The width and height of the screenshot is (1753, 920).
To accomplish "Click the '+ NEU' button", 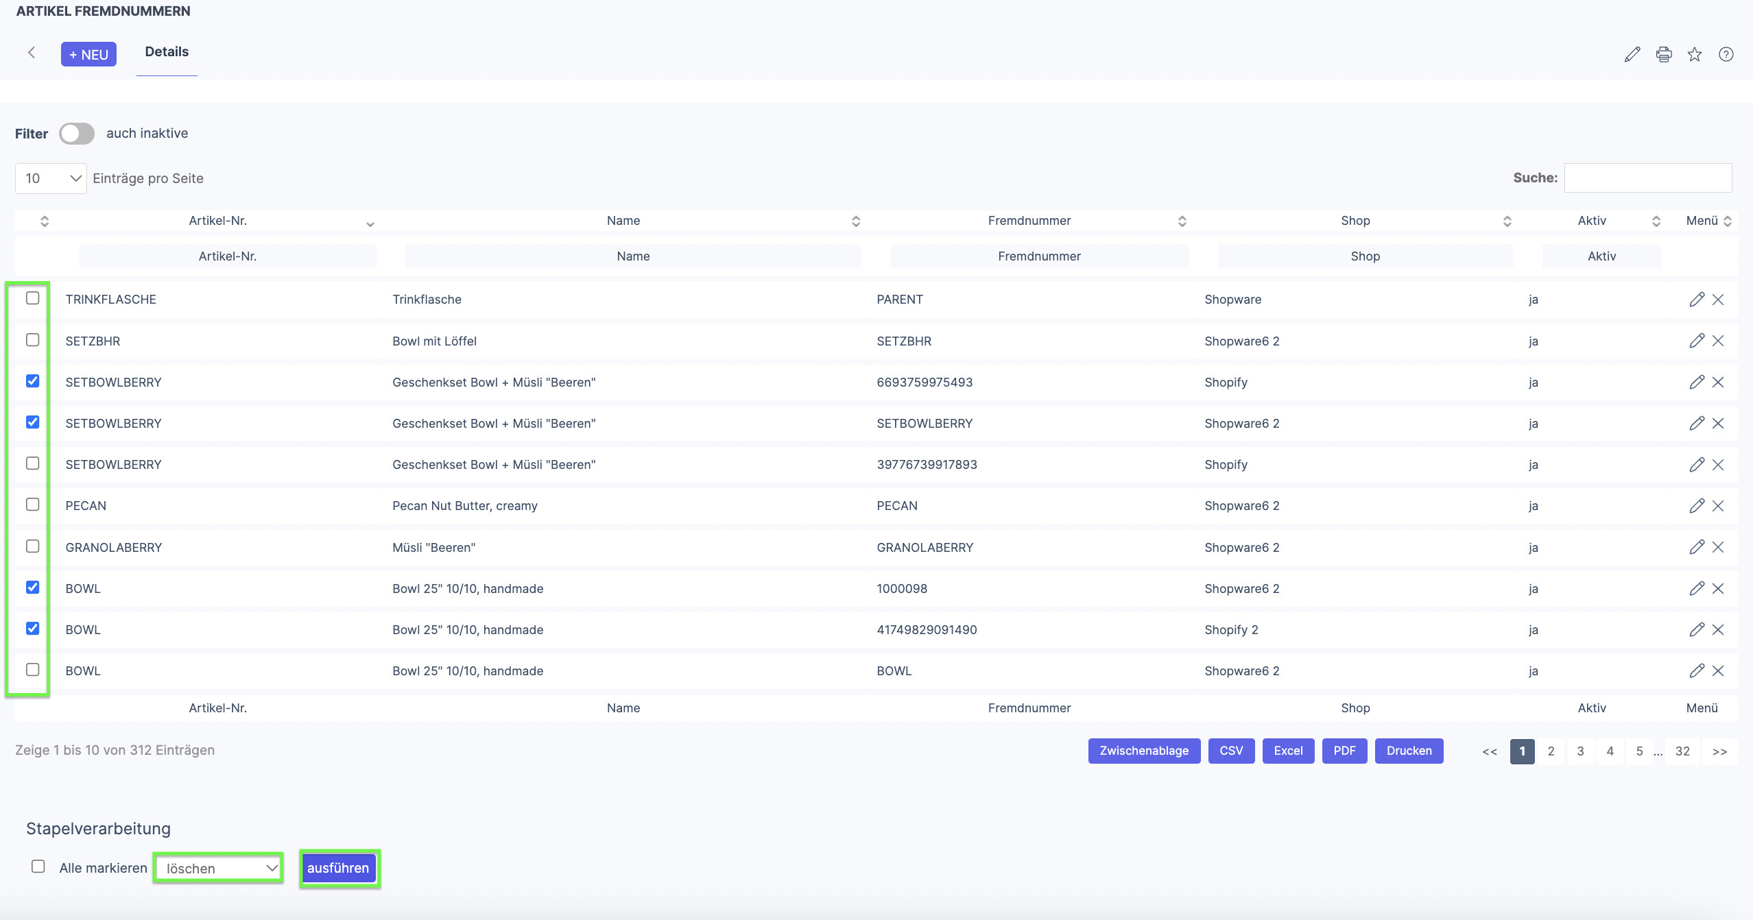I will pyautogui.click(x=88, y=54).
